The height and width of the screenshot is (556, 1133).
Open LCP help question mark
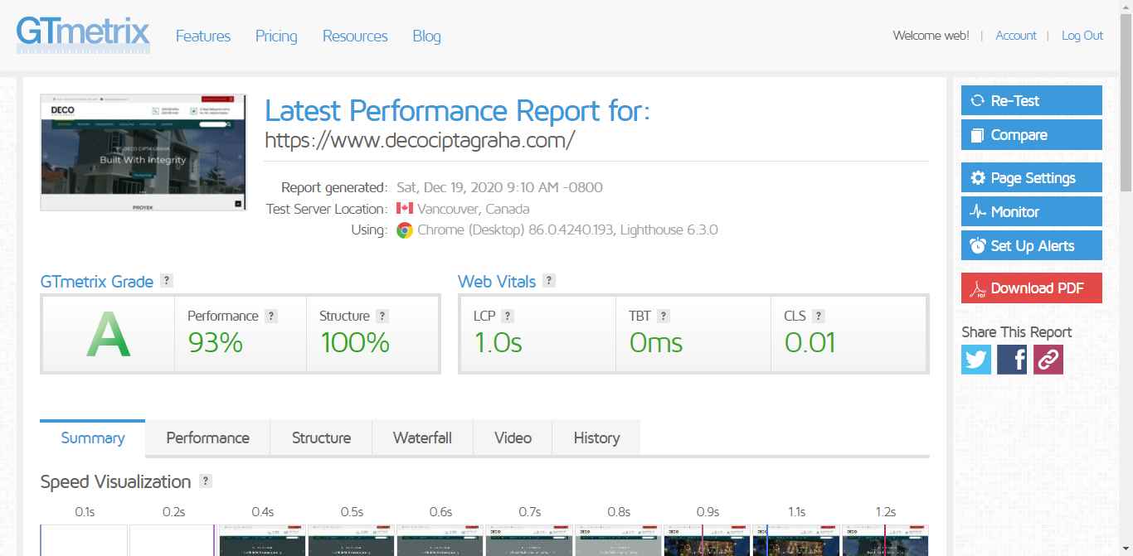[x=508, y=316]
